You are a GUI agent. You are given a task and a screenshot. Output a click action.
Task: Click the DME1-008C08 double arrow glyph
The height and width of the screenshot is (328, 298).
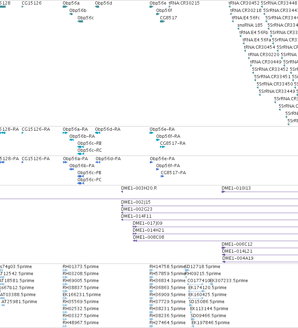click(x=135, y=241)
